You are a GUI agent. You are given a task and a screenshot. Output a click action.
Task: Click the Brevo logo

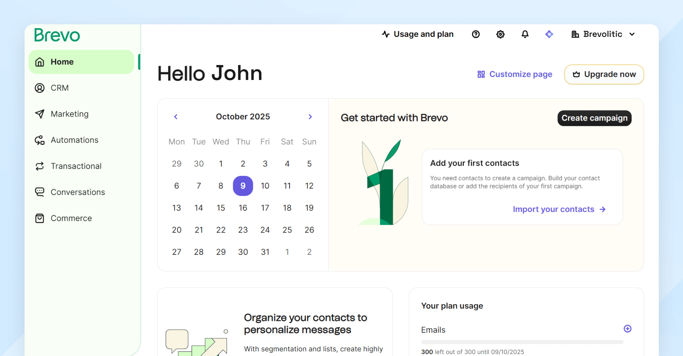coord(57,35)
